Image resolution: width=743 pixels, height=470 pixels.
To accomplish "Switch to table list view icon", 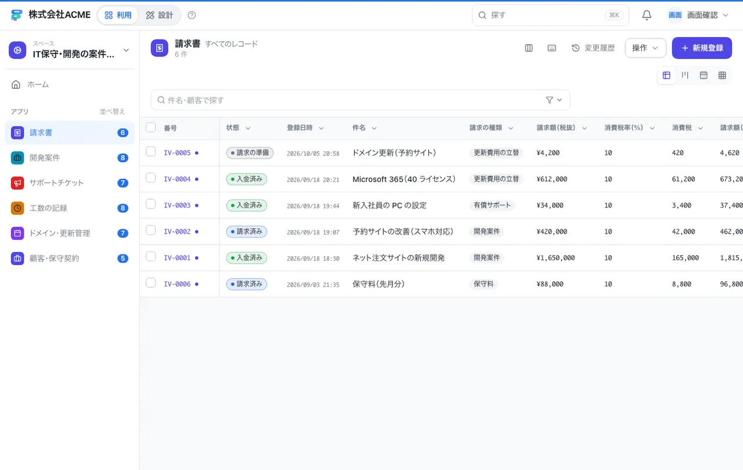I will tap(666, 76).
